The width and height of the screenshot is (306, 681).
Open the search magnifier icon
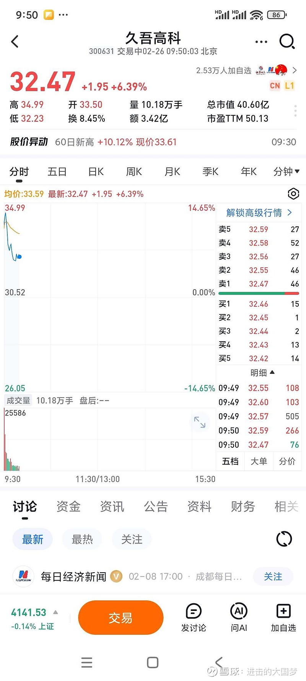coord(287,41)
